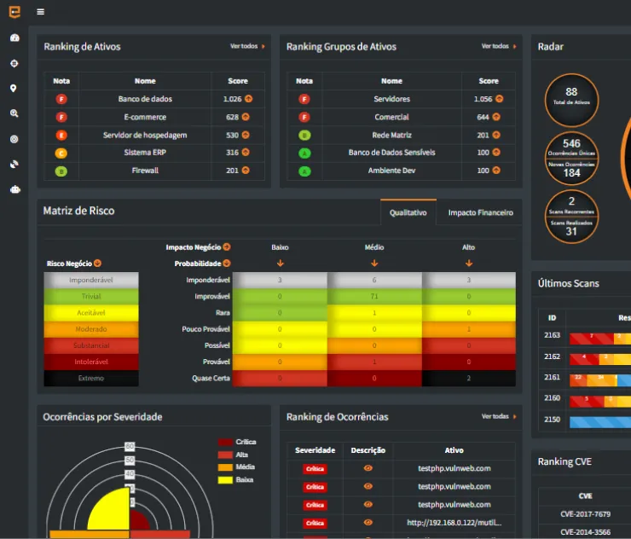
Task: Open the http://192.168.0.122/mutil.. asset
Action: 454,523
